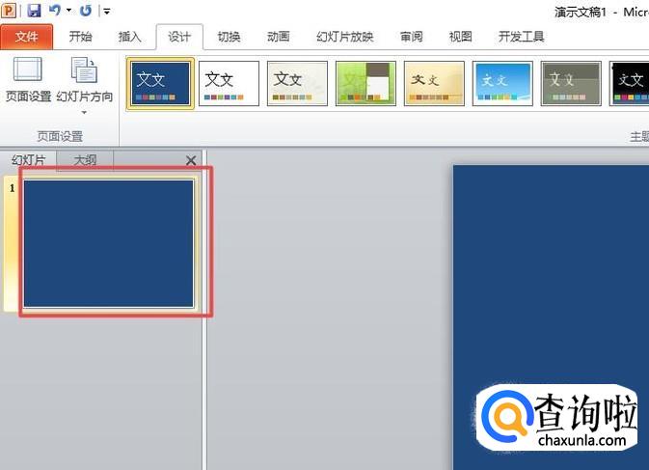The width and height of the screenshot is (649, 470).
Task: Click the Save icon in quick access toolbar
Action: pyautogui.click(x=34, y=11)
